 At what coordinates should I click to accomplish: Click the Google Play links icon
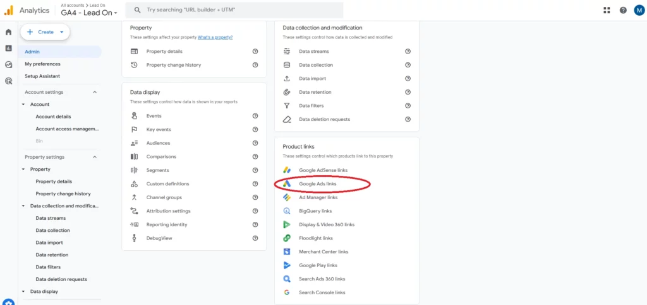[x=287, y=265]
